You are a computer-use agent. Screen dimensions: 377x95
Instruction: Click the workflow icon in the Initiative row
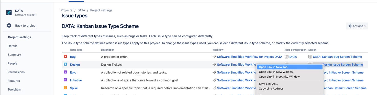click(214, 80)
